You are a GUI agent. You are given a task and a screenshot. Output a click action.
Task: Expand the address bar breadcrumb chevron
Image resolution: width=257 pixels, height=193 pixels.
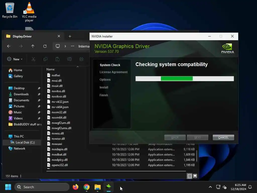[65, 46]
